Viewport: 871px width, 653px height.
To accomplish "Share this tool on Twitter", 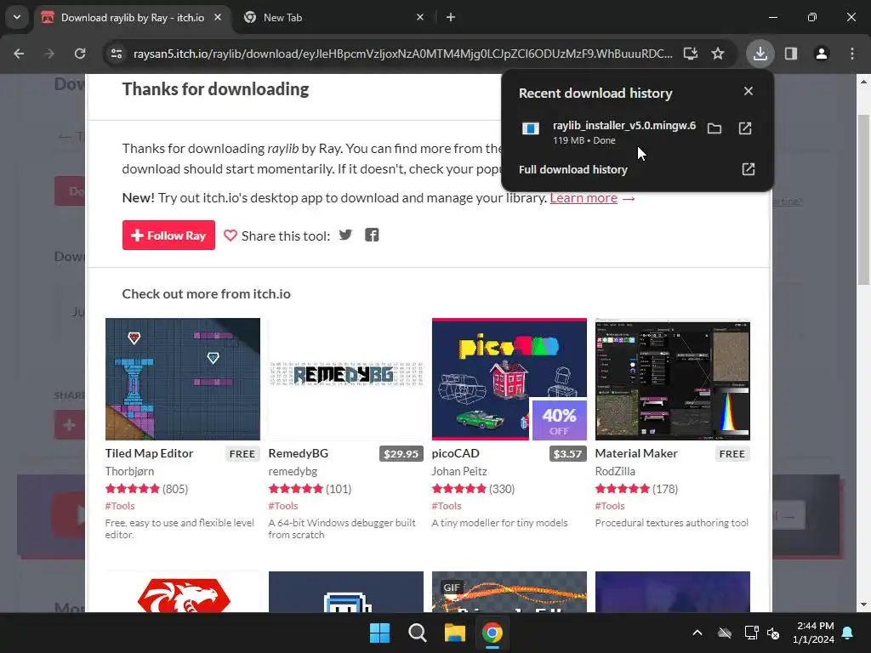I will point(345,235).
